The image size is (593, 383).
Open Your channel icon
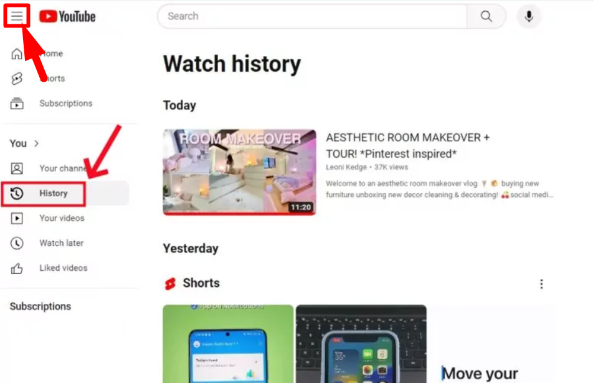(x=17, y=168)
